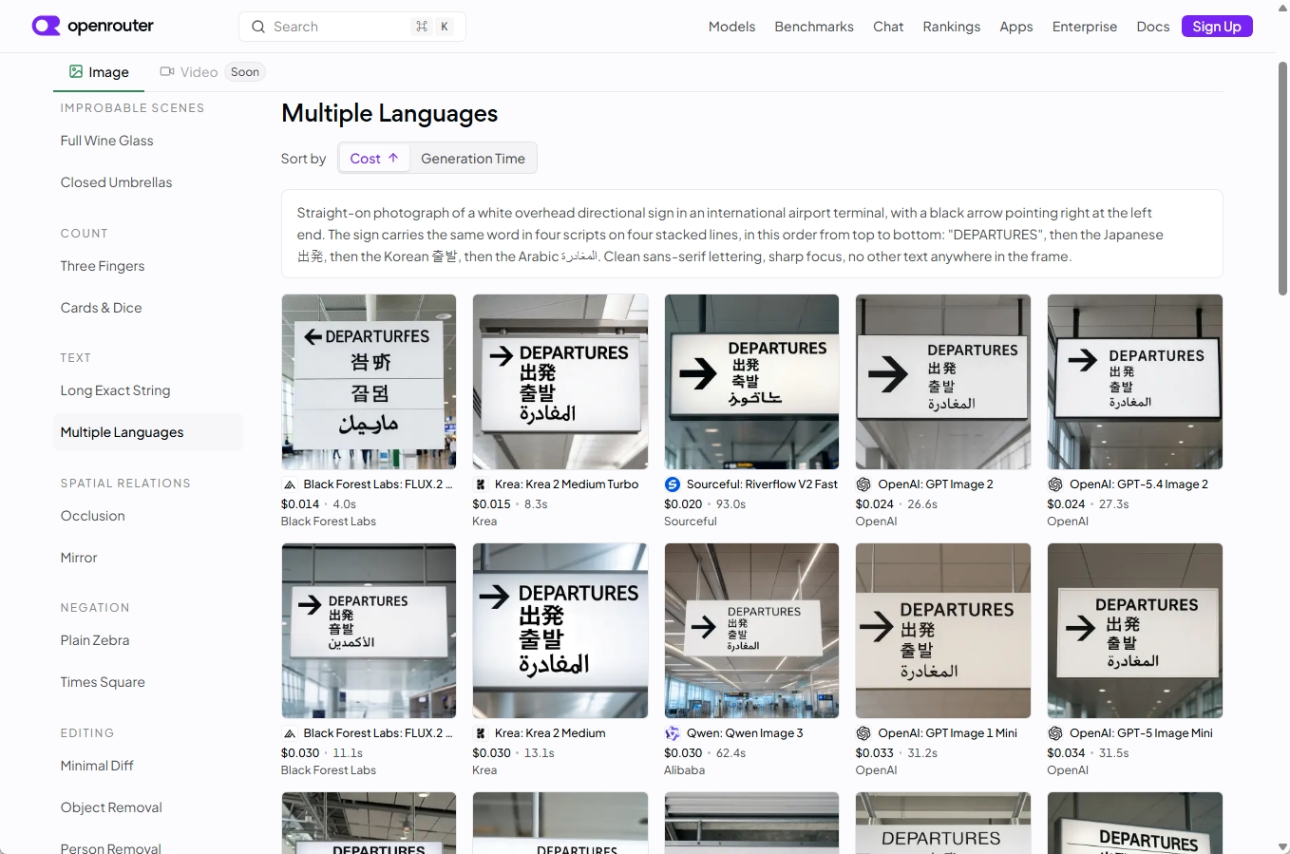The image size is (1290, 854).
Task: Click the Sourceful provider name
Action: 691,522
